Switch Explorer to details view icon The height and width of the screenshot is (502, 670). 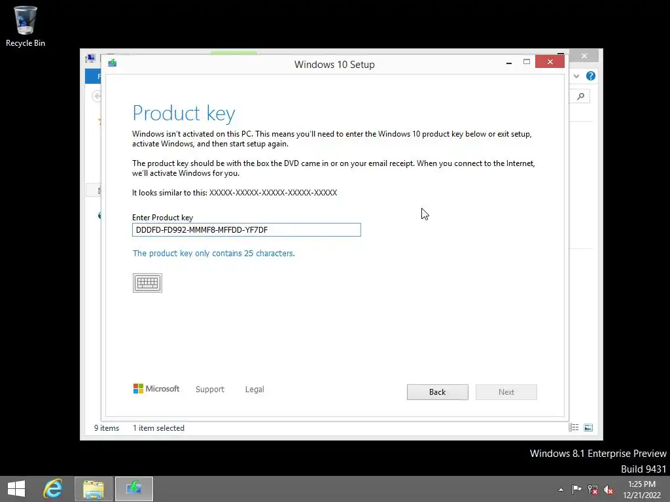point(573,427)
